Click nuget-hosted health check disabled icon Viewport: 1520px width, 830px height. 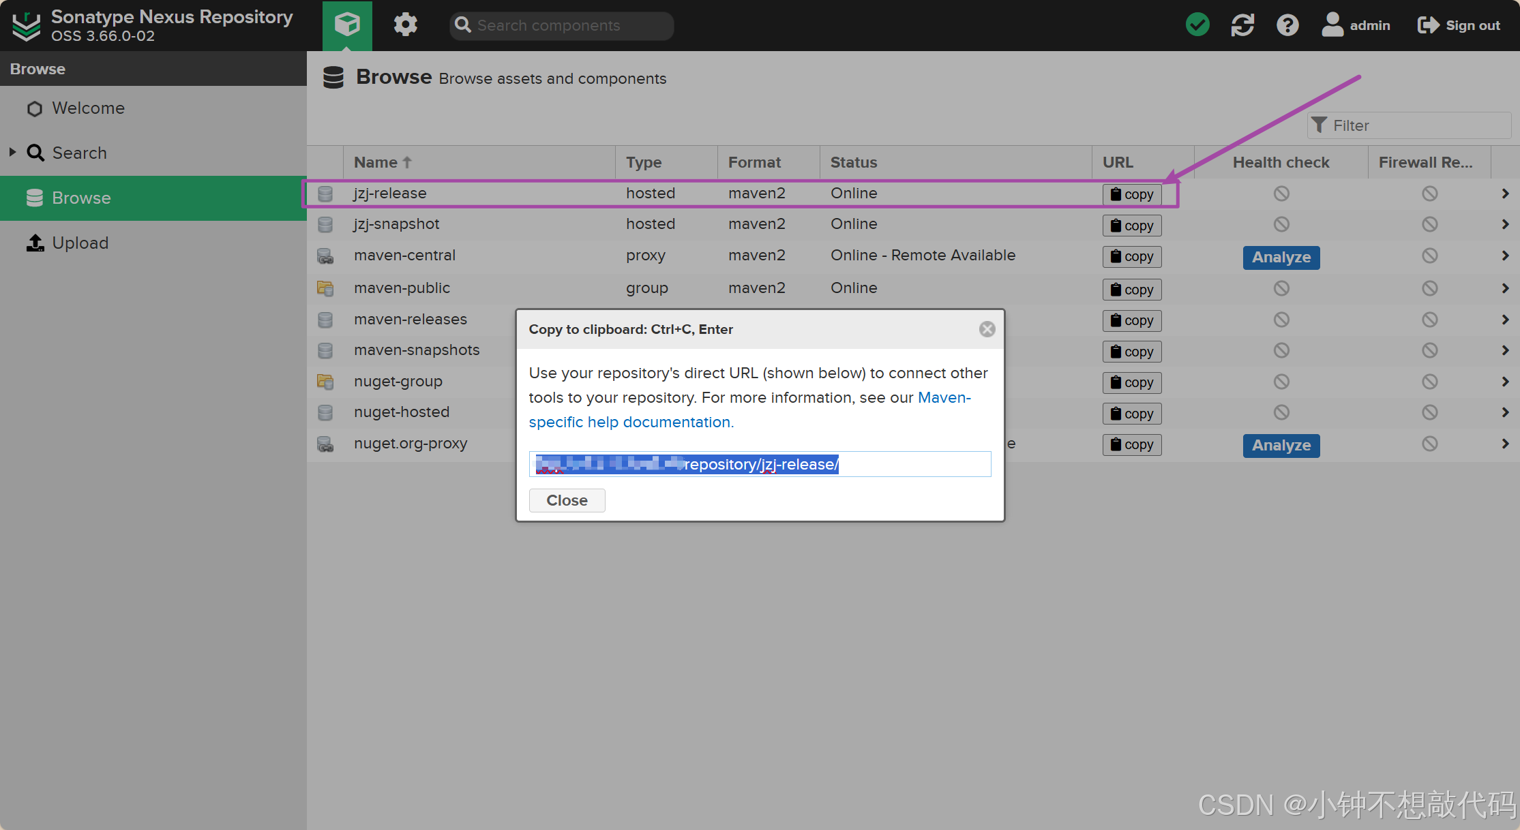click(x=1281, y=412)
